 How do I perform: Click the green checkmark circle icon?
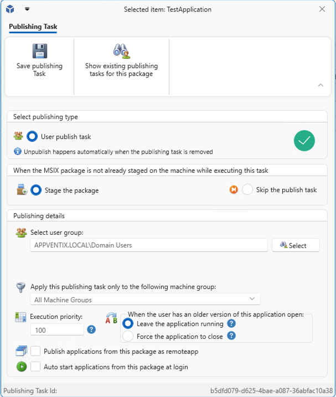pyautogui.click(x=304, y=141)
